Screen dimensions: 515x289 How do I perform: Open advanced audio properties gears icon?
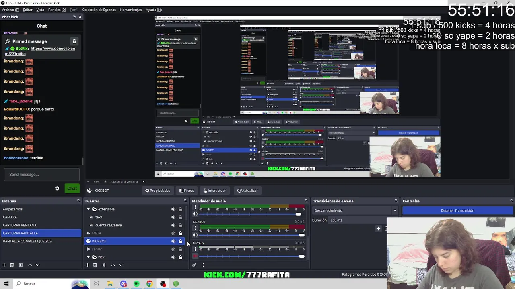click(x=194, y=265)
